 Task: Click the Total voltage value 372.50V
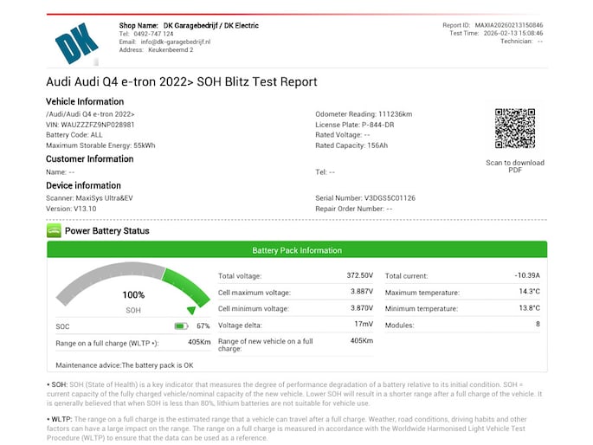tap(359, 275)
